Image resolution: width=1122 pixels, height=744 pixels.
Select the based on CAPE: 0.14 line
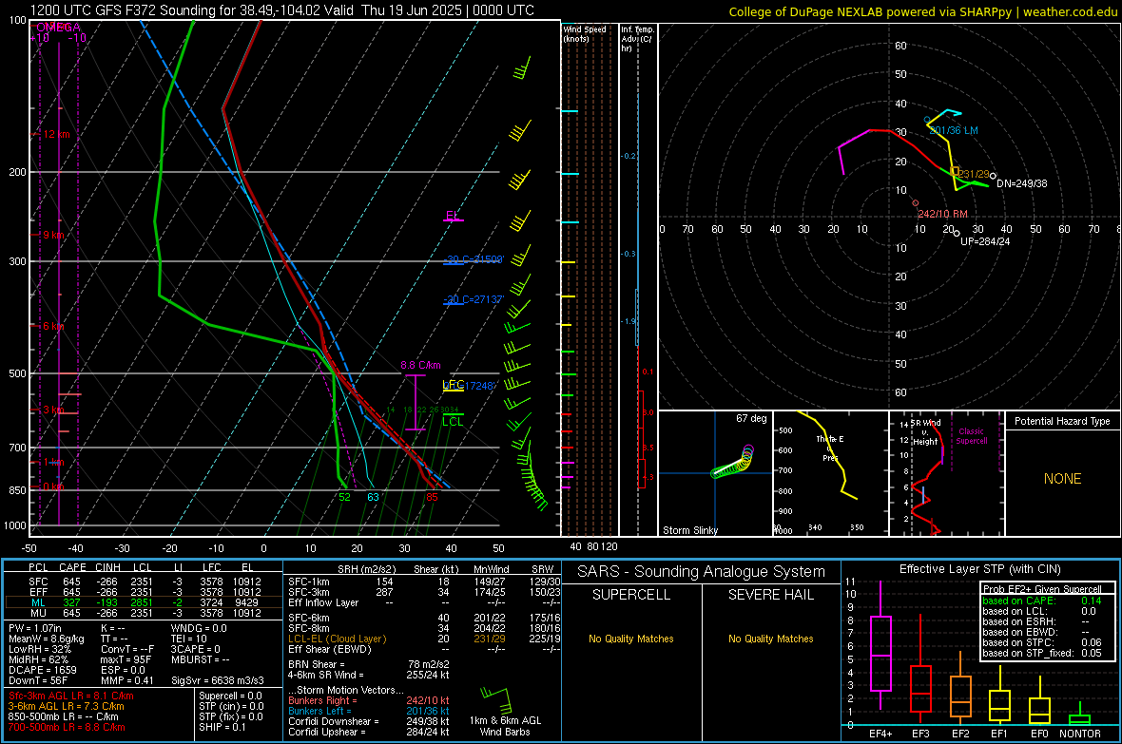1042,601
